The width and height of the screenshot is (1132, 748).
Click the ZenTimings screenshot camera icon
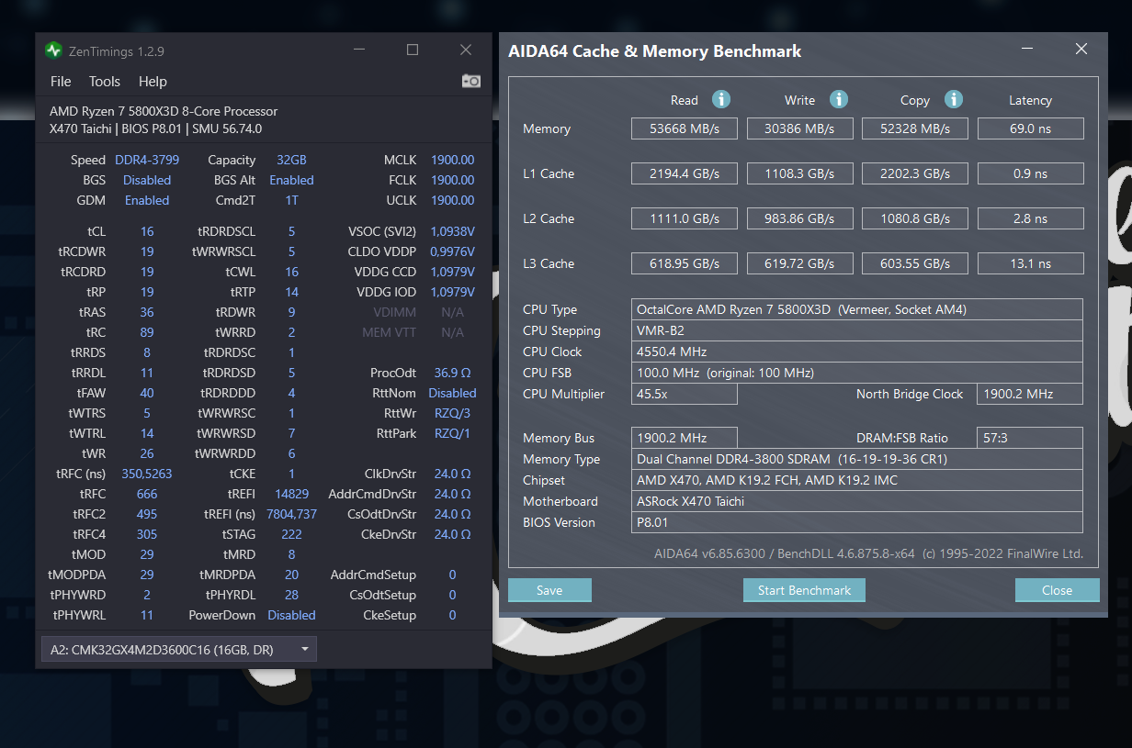tap(471, 81)
